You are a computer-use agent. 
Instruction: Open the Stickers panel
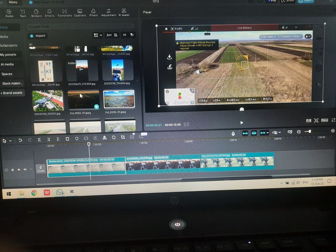click(x=36, y=13)
